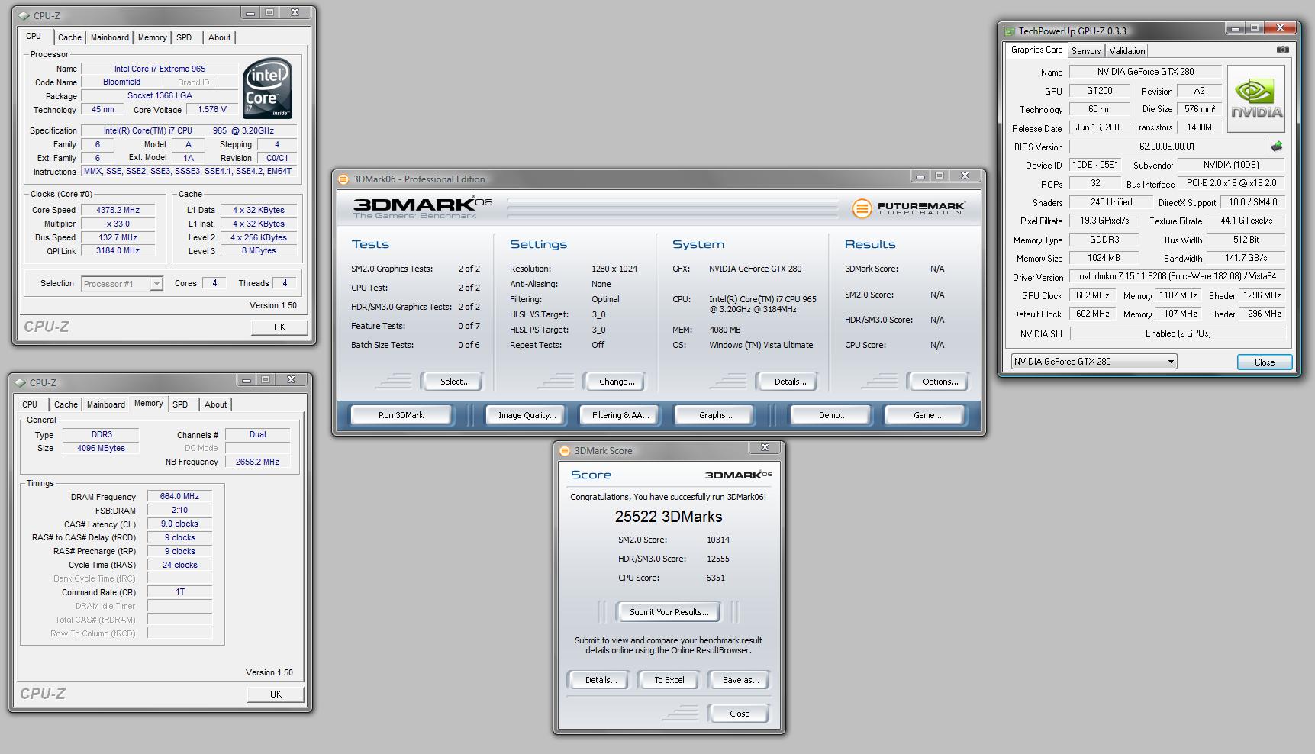Click OK in the lower CPU-Z memory window

point(276,694)
